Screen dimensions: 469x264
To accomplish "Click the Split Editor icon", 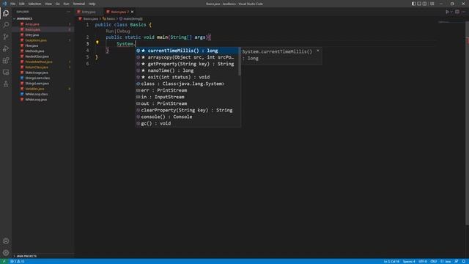I will coord(457,12).
